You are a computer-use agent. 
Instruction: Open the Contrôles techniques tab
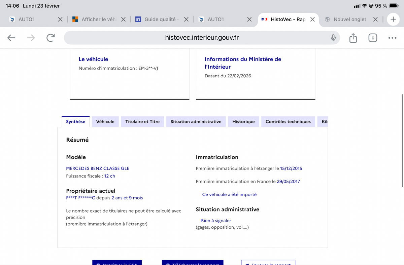(x=288, y=122)
